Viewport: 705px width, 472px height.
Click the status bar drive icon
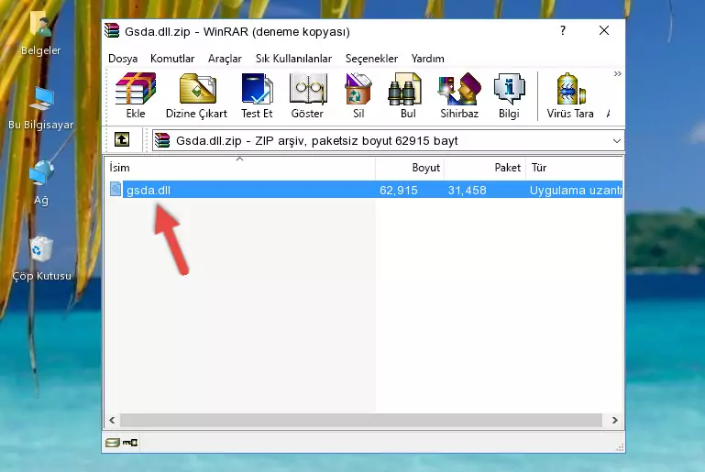pos(113,443)
